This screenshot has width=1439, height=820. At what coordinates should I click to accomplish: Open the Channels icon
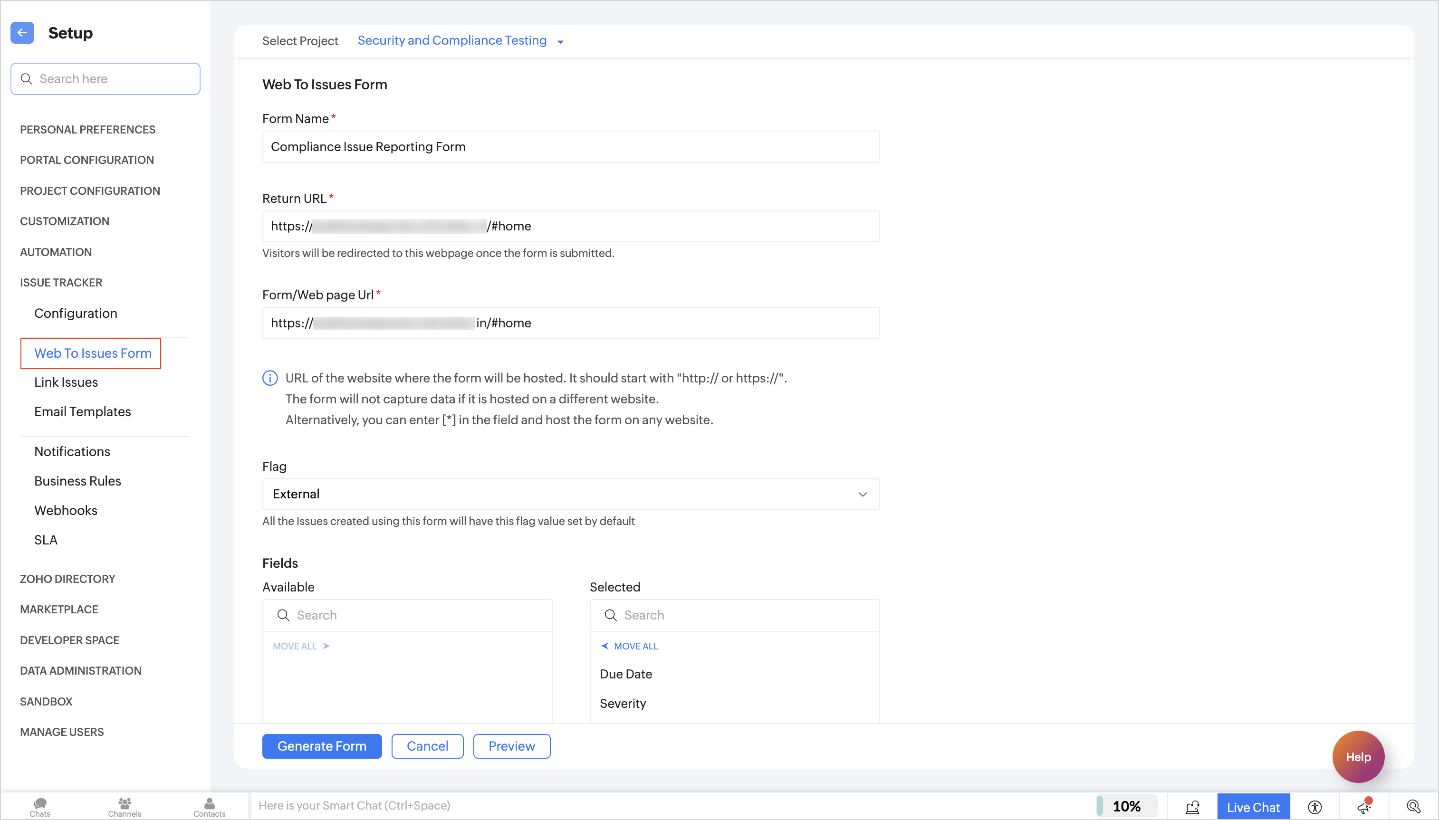pos(125,806)
